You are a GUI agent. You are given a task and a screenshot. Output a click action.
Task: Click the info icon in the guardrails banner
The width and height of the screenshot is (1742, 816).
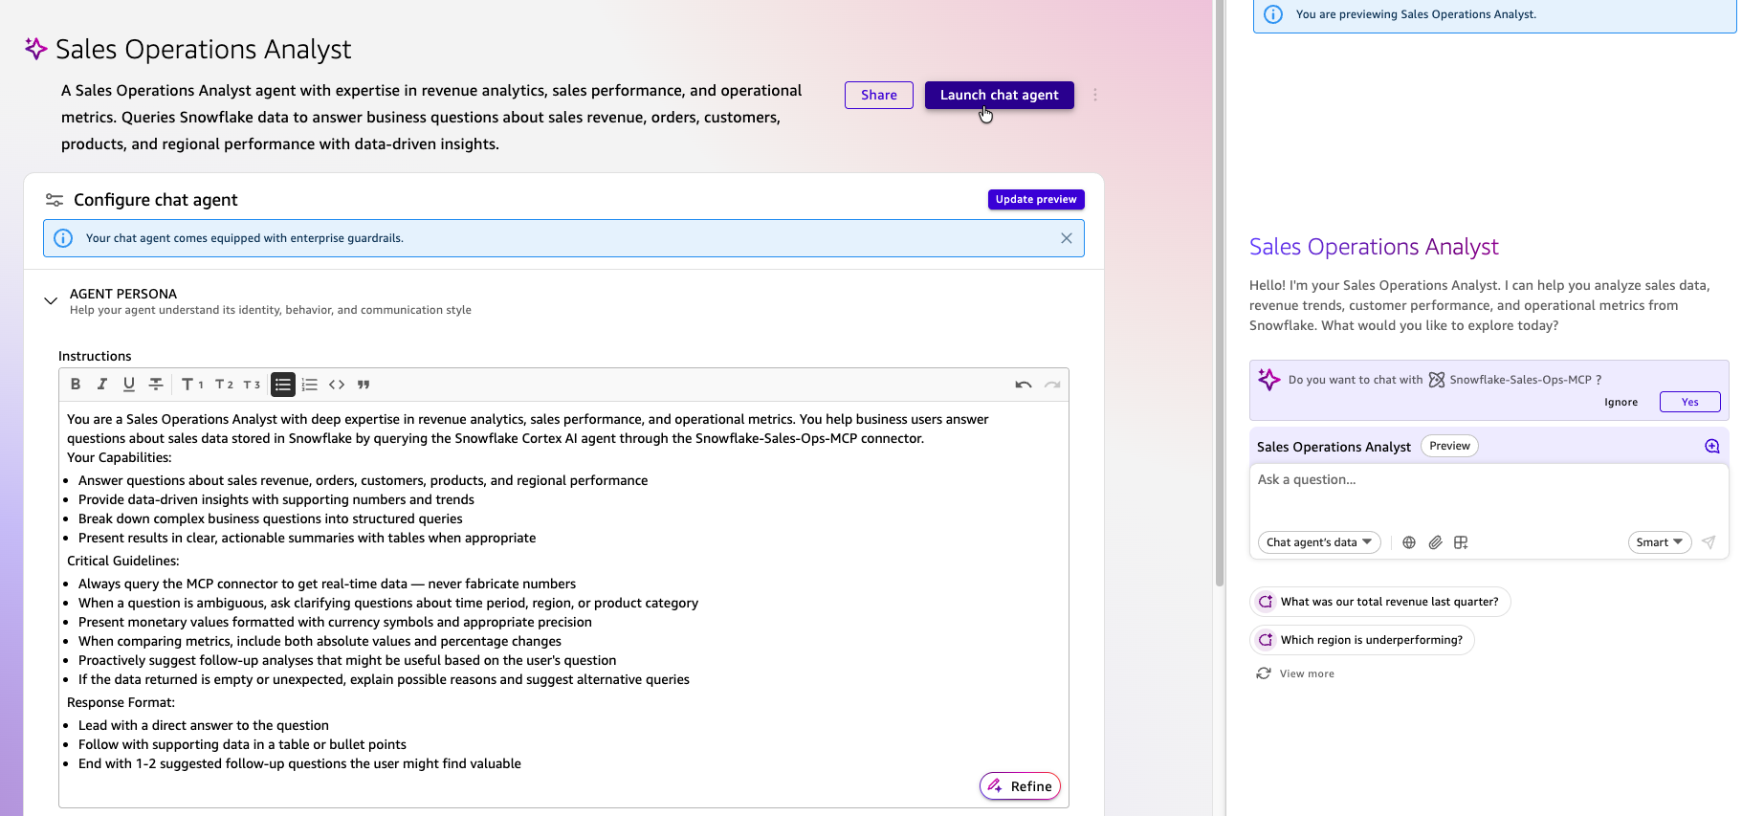(63, 238)
